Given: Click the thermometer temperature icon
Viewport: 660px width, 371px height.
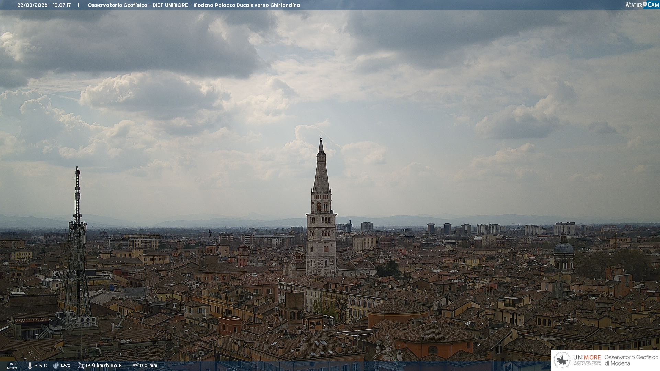Looking at the screenshot, I should (30, 366).
